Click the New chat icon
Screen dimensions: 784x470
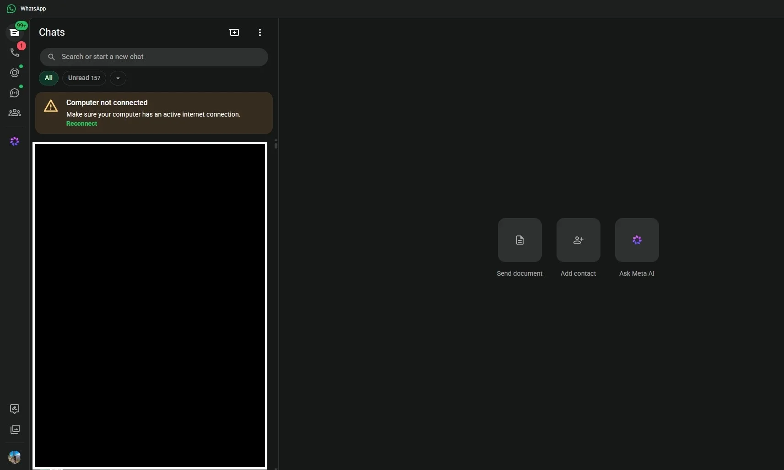pos(234,32)
